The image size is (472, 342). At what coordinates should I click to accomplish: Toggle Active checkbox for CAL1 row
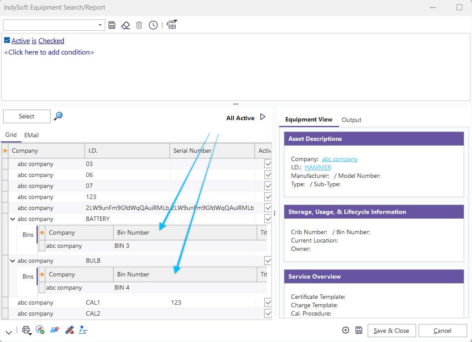click(267, 302)
